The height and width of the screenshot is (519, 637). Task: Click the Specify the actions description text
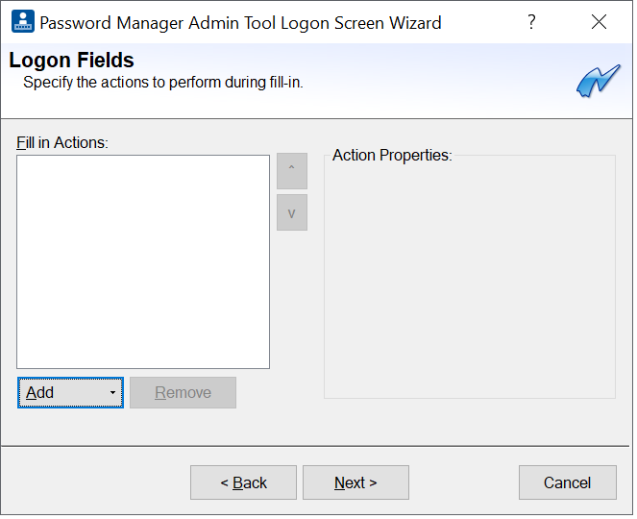click(162, 83)
